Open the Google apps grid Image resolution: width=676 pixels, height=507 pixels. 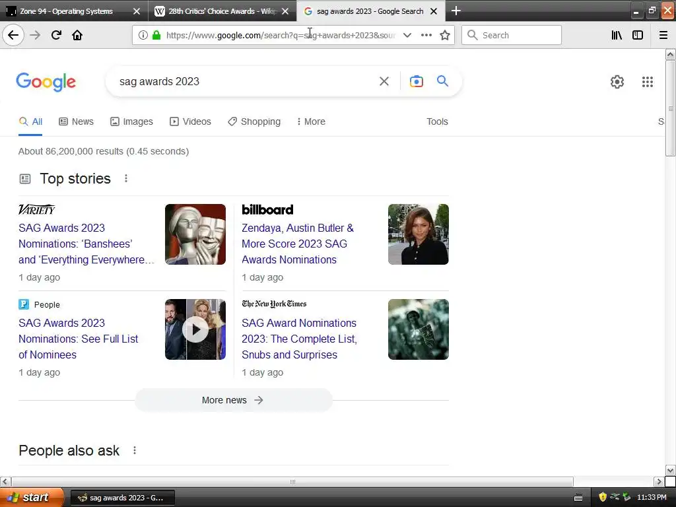pos(647,81)
